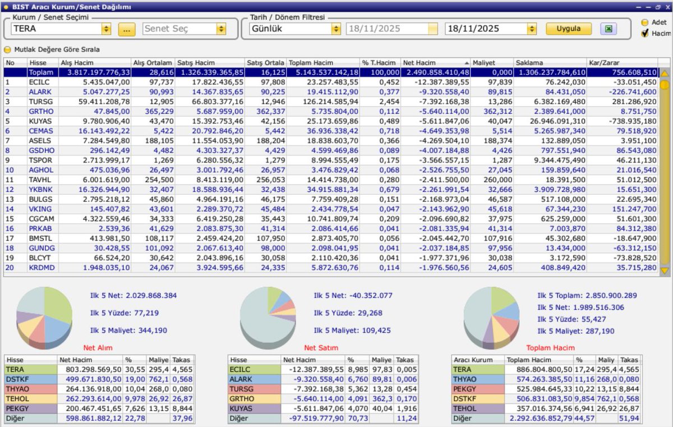Viewport: 673px width, 427px height.
Task: Export table with the Excel icon
Action: click(x=609, y=29)
